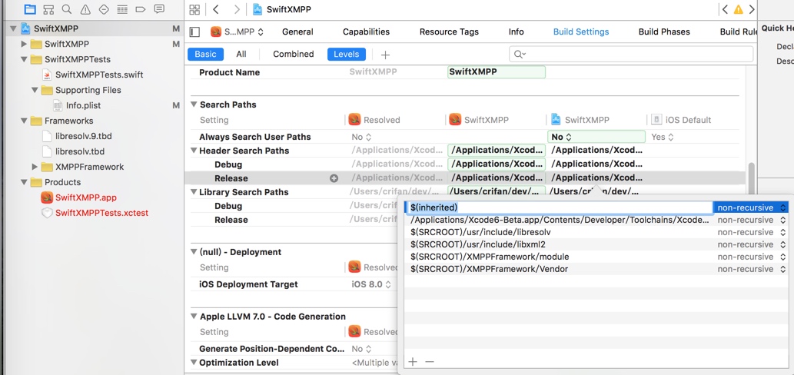Click the yellow warning icon in the jump bar
This screenshot has height=375, width=794.
coord(738,9)
